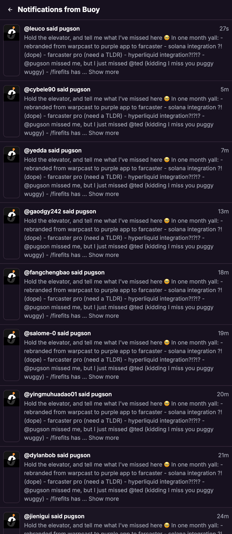Click the @pugson mention in @cybele90's message
The height and width of the screenshot is (534, 232).
click(36, 124)
